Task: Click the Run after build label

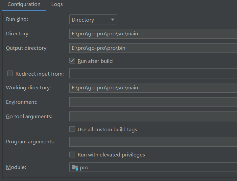Action: pyautogui.click(x=95, y=61)
